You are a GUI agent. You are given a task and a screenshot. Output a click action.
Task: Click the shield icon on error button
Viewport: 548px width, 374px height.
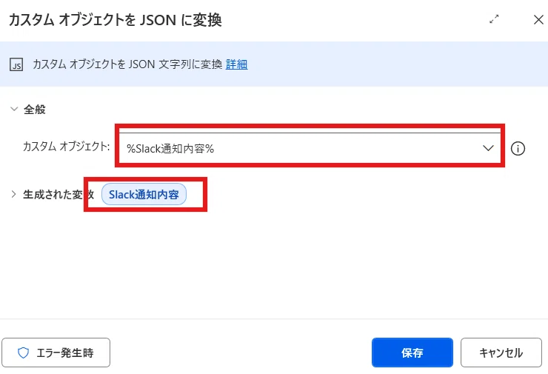tap(23, 353)
